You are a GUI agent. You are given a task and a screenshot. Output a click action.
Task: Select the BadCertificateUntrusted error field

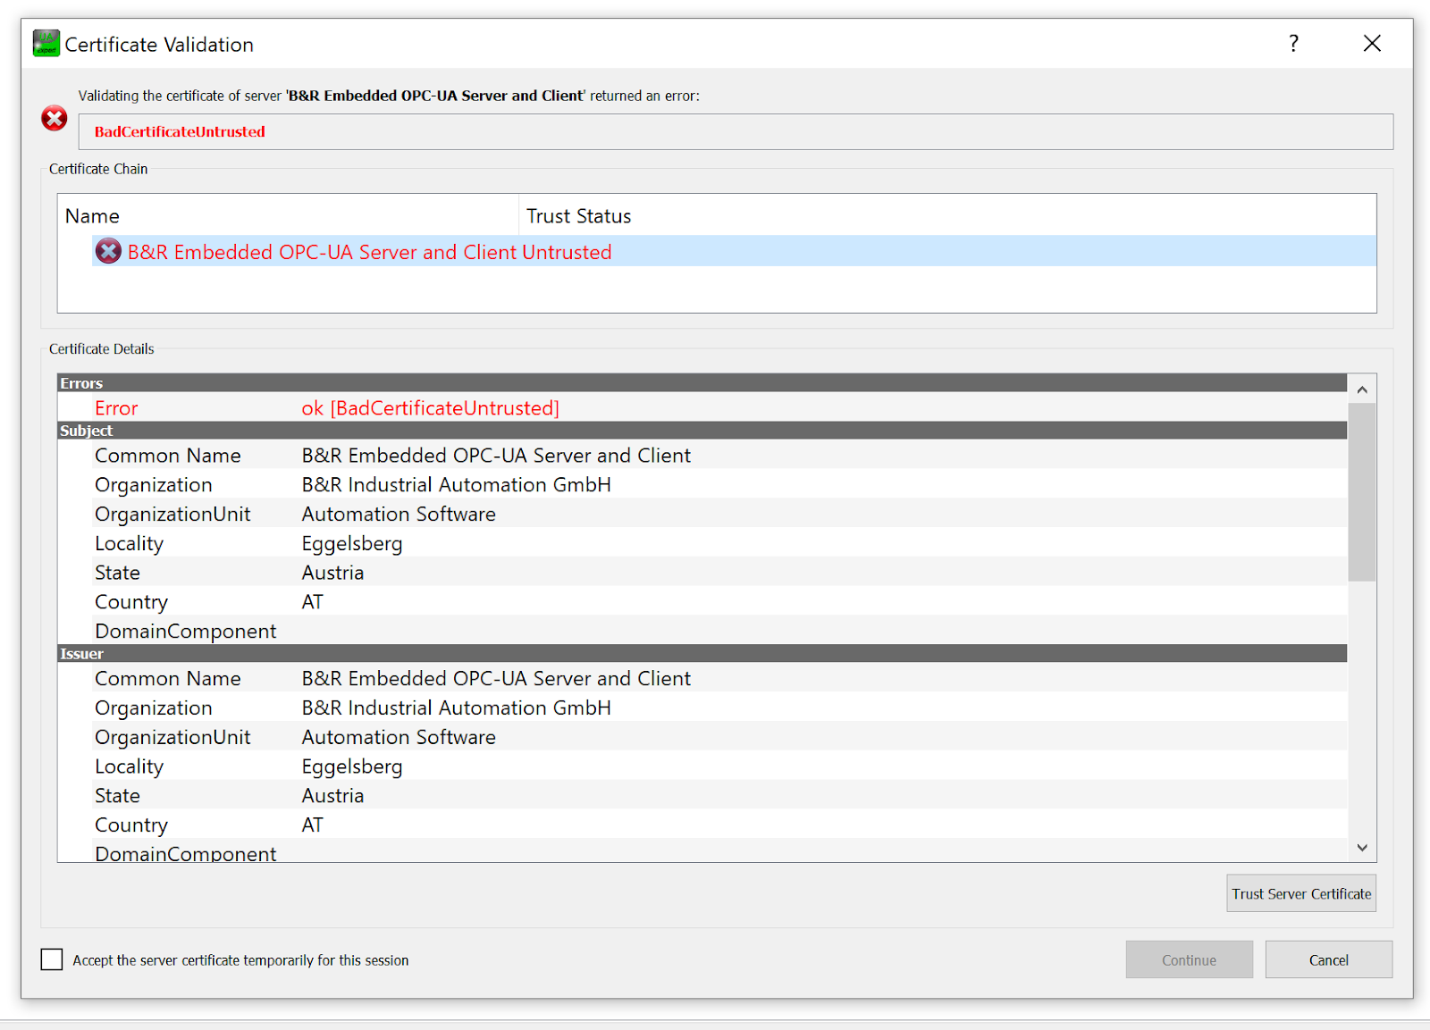click(736, 131)
